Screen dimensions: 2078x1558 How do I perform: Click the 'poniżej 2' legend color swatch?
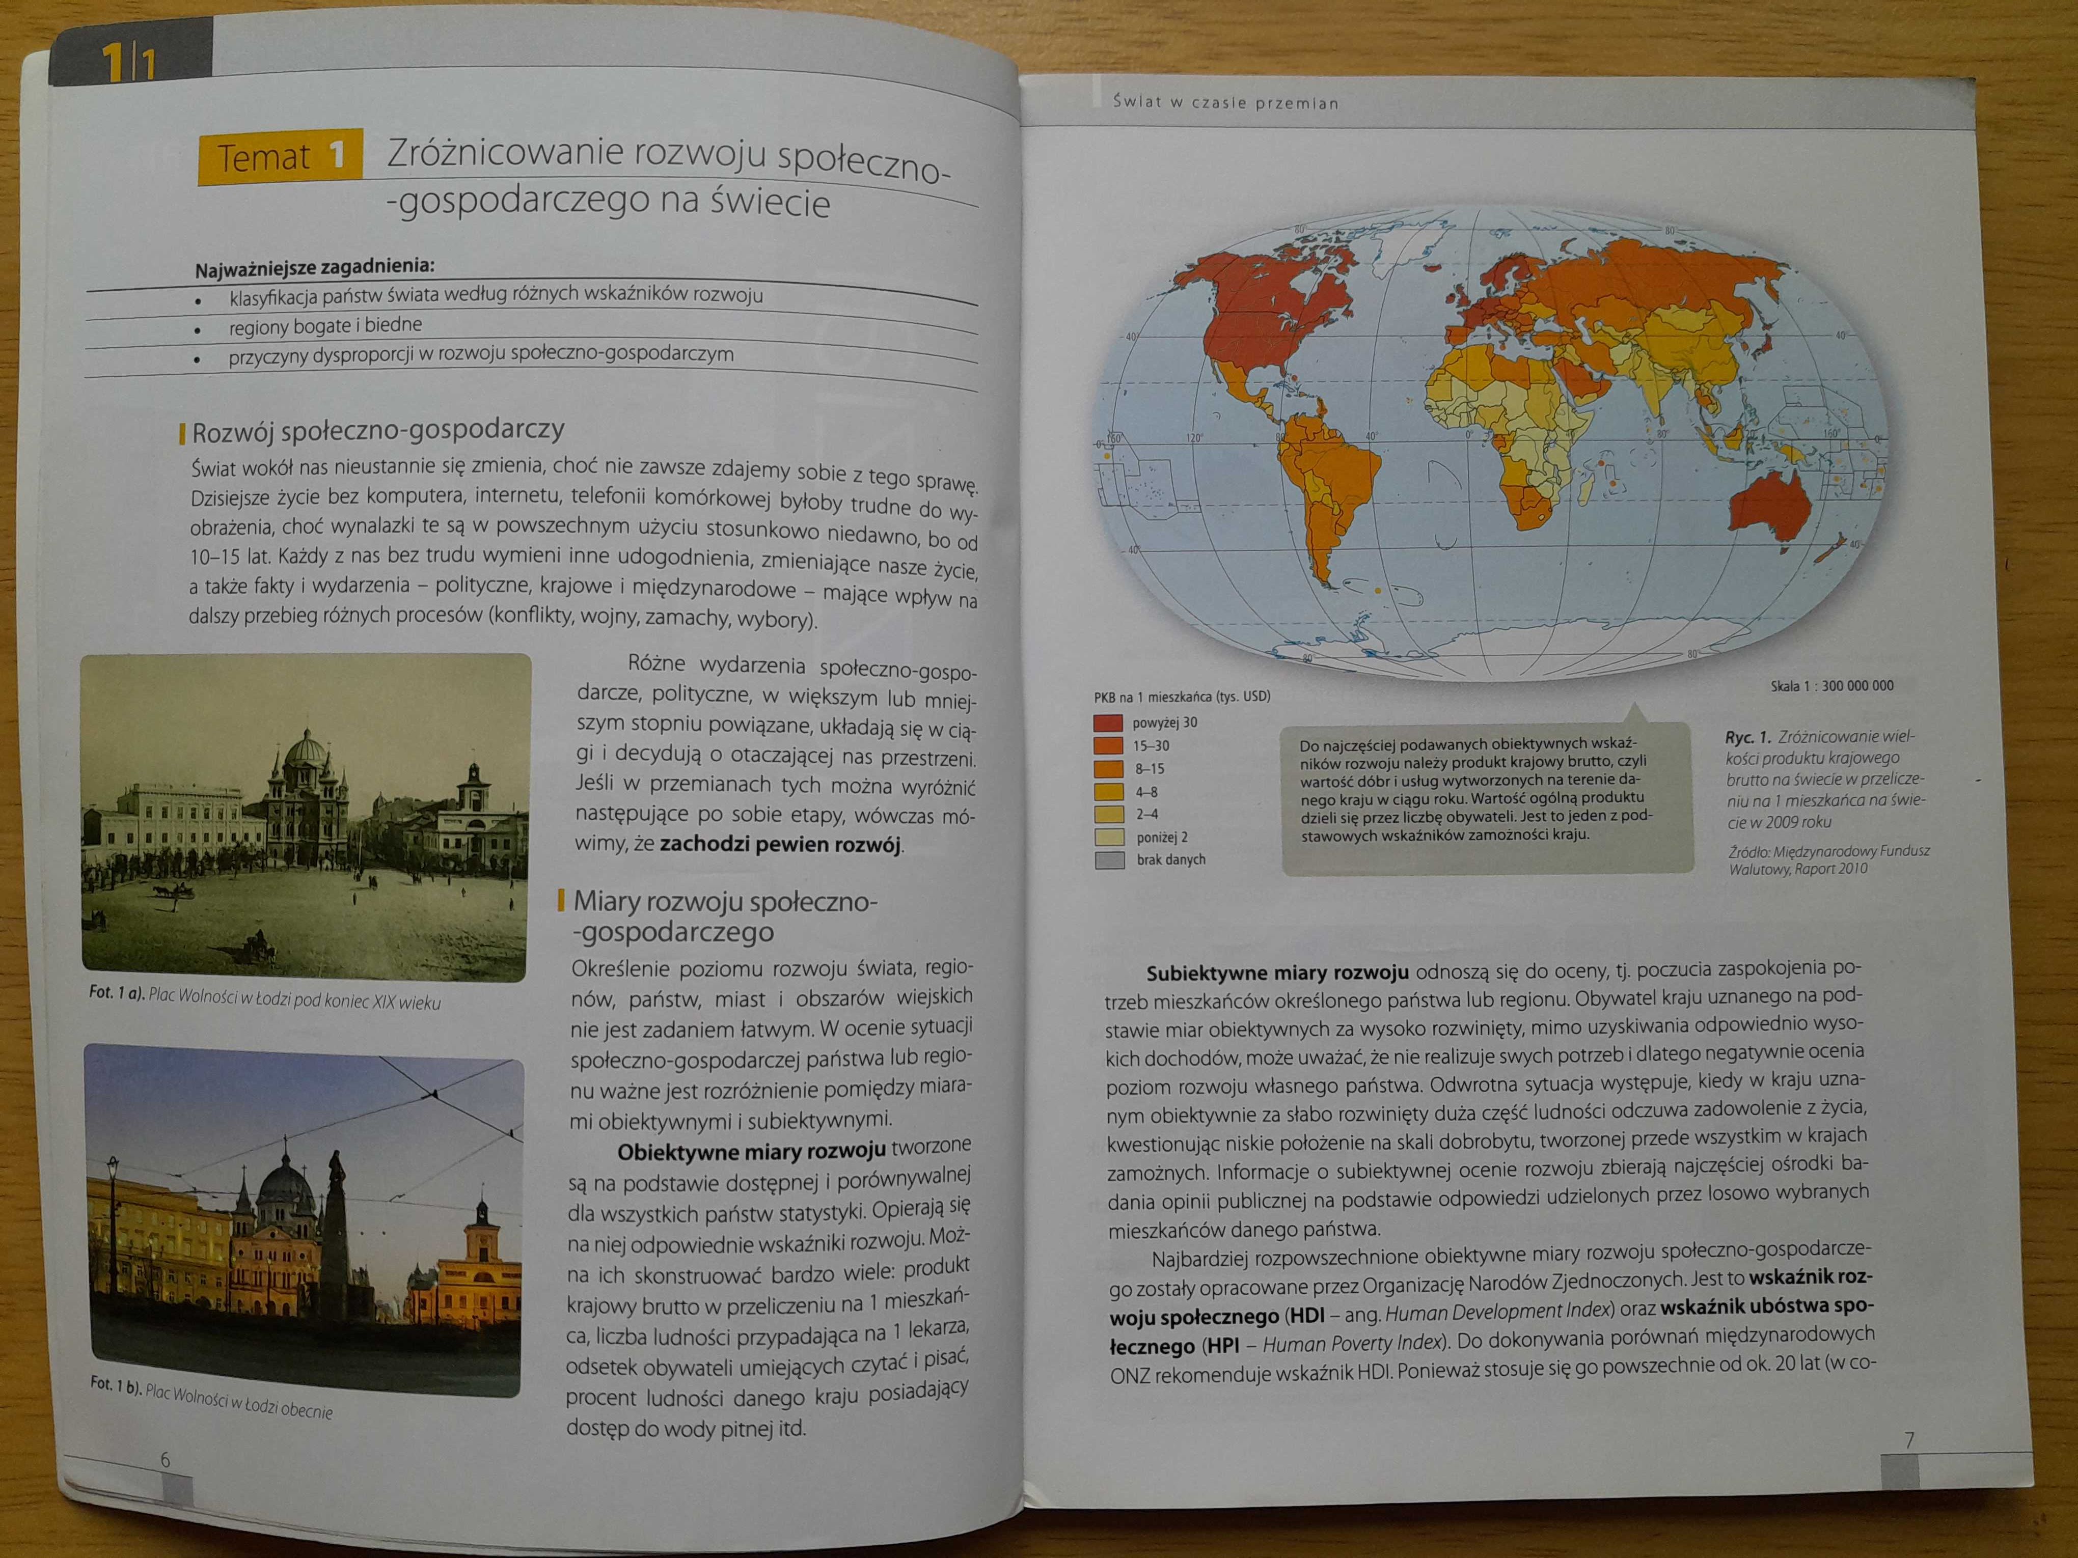pos(1108,837)
